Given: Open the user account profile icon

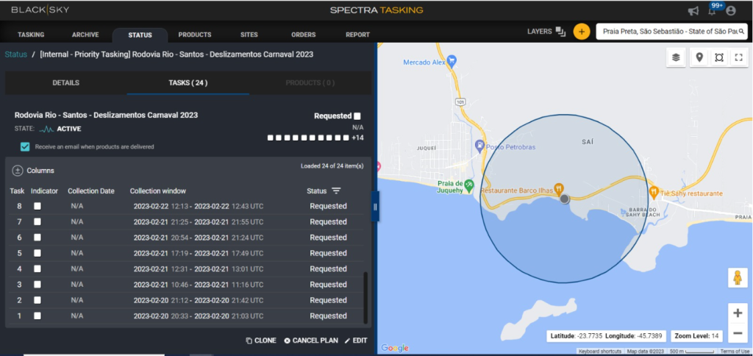Looking at the screenshot, I should coord(731,10).
